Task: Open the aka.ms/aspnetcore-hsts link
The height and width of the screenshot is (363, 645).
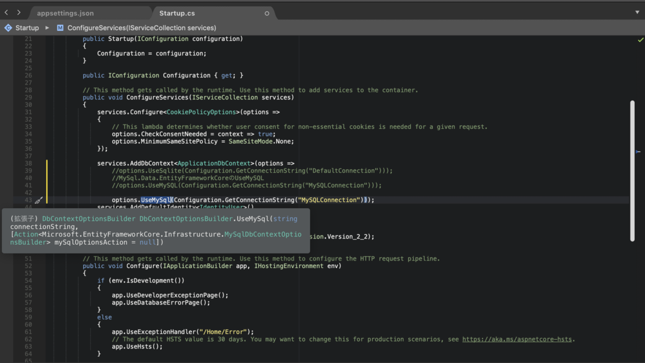Action: pyautogui.click(x=517, y=339)
